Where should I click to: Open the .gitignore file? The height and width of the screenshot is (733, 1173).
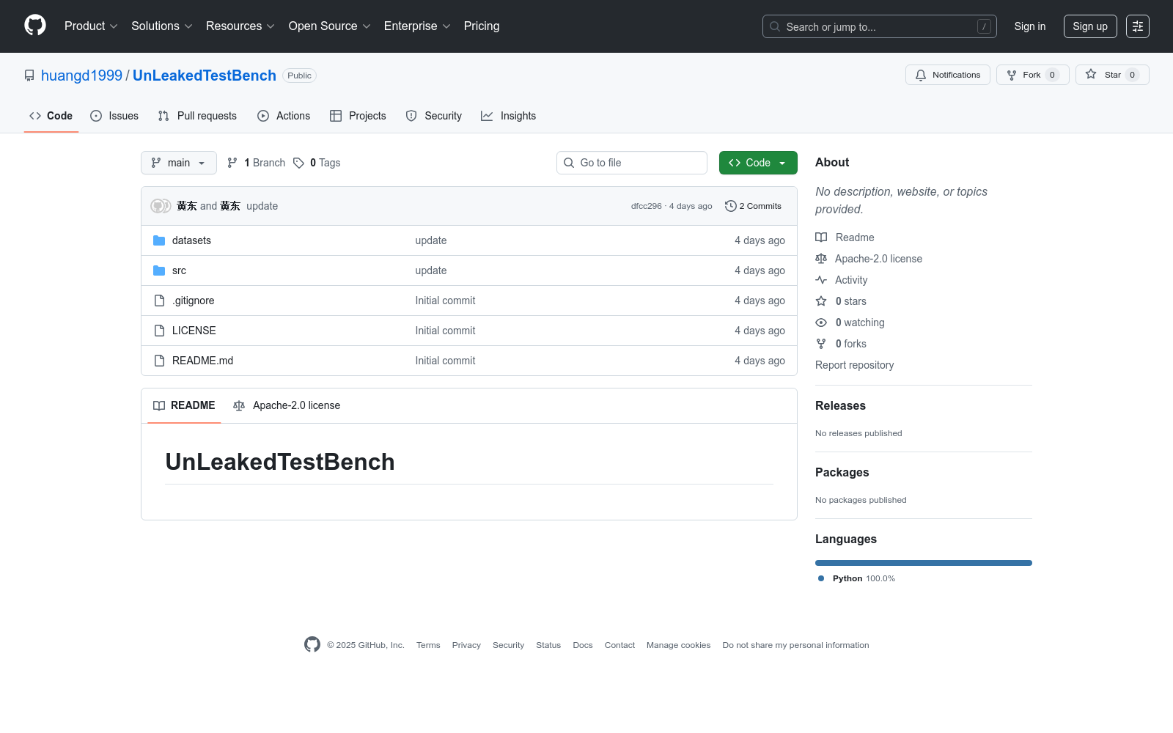194,301
